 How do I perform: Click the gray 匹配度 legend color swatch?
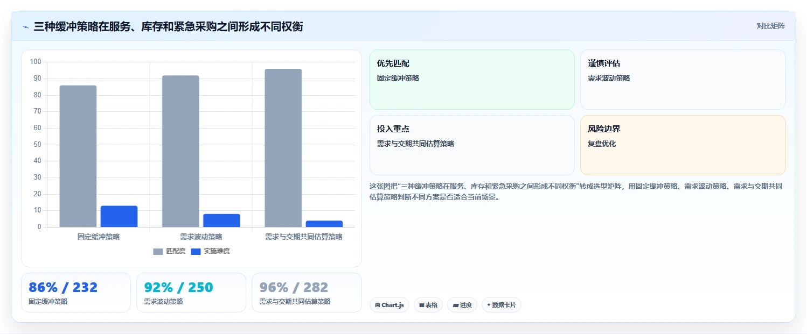(158, 252)
